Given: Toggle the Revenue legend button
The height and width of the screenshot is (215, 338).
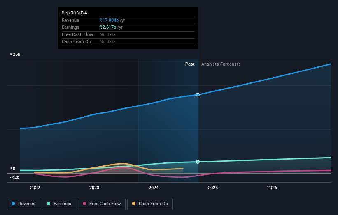Looking at the screenshot, I should click(23, 204).
